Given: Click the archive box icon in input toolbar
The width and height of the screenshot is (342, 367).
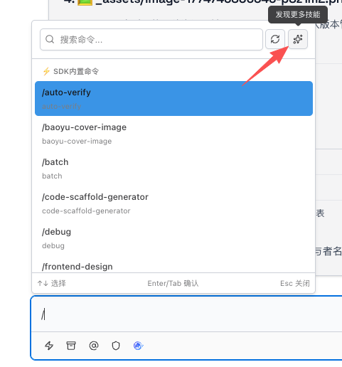Looking at the screenshot, I should point(71,346).
